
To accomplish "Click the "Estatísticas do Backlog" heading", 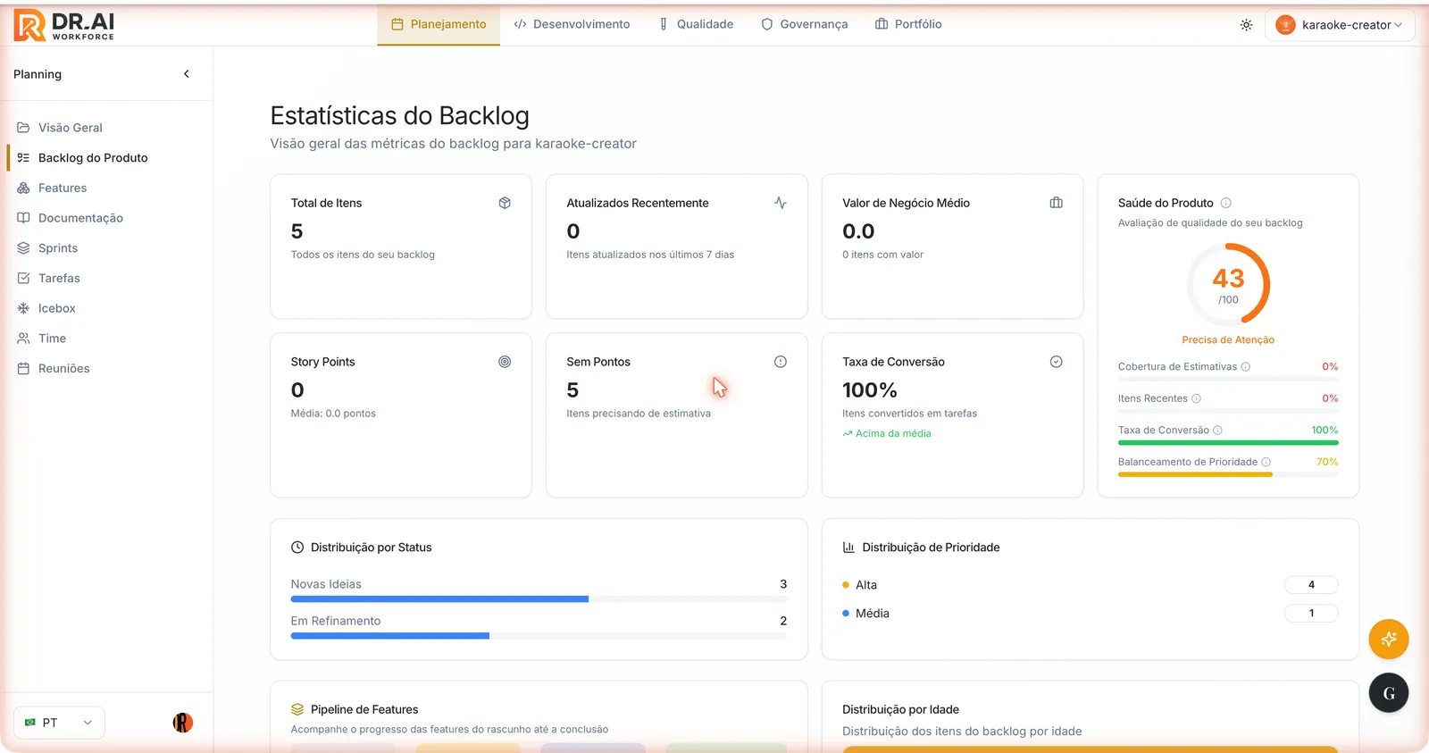I will coord(399,116).
